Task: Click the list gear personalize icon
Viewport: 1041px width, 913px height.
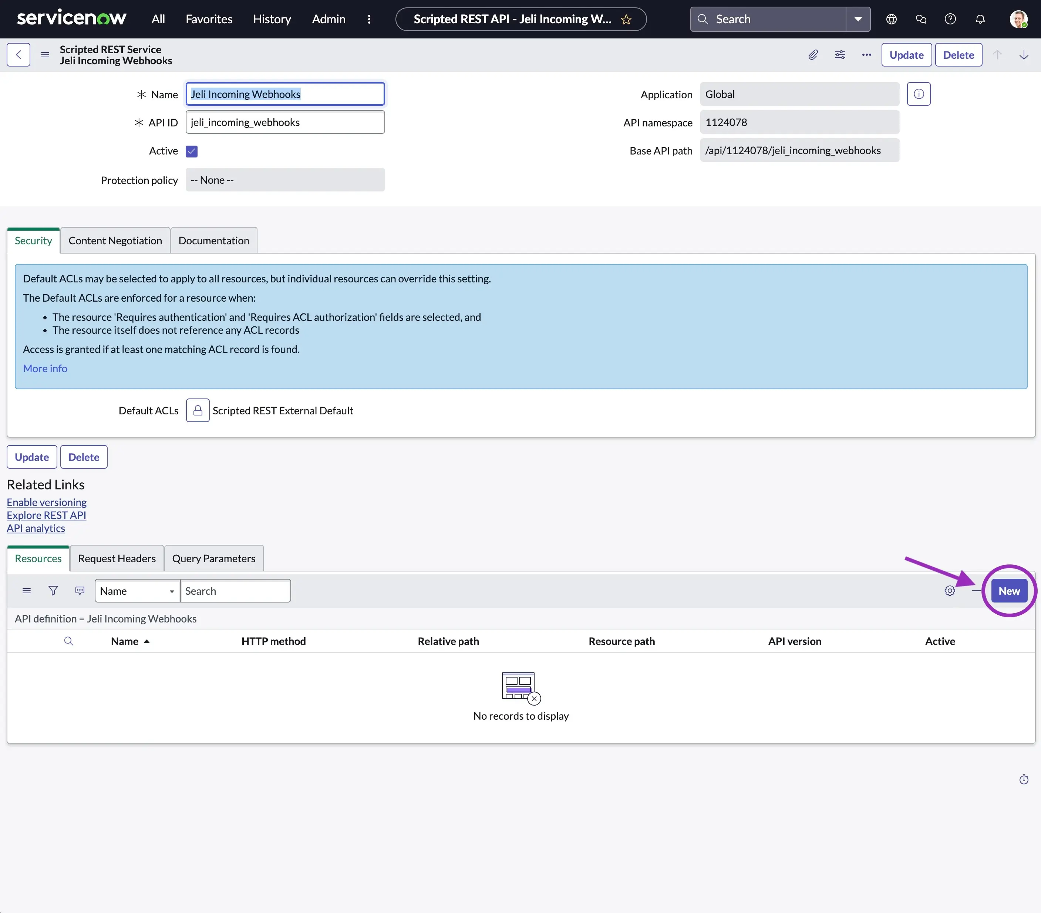Action: [949, 591]
